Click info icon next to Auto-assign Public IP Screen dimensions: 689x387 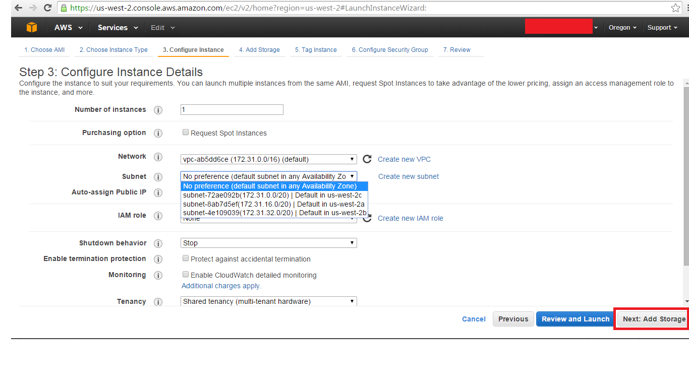pyautogui.click(x=158, y=192)
